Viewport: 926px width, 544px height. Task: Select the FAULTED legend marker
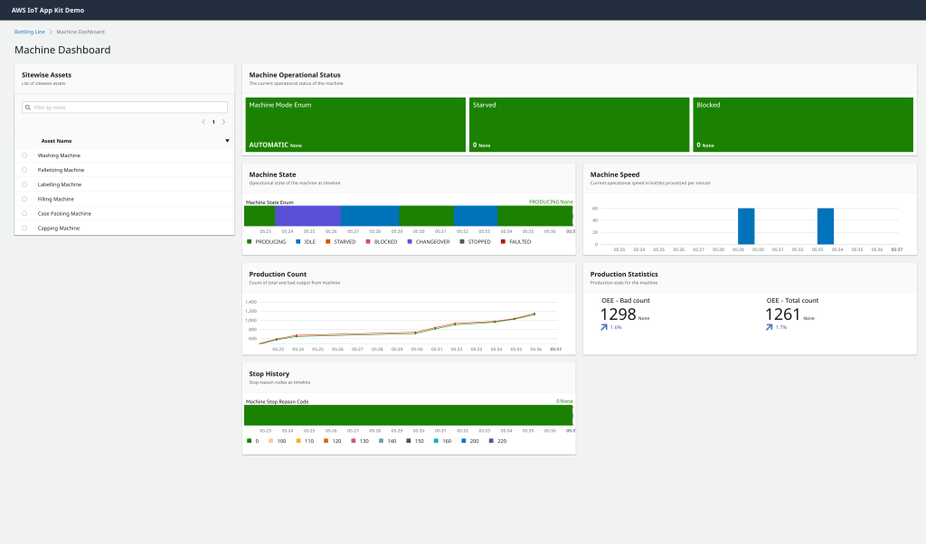tap(504, 241)
